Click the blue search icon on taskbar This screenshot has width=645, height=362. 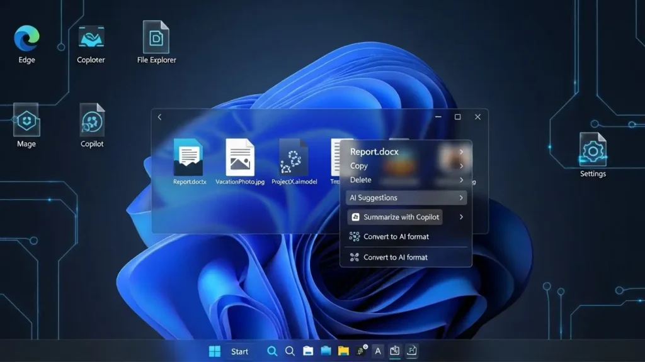tap(272, 351)
